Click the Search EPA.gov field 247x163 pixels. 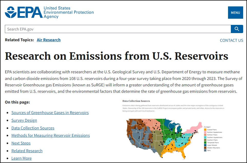click(x=118, y=29)
